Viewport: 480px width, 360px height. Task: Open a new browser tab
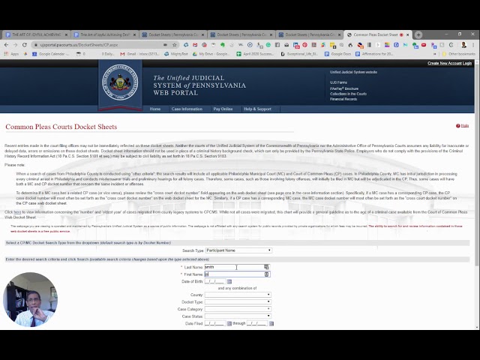418,34
